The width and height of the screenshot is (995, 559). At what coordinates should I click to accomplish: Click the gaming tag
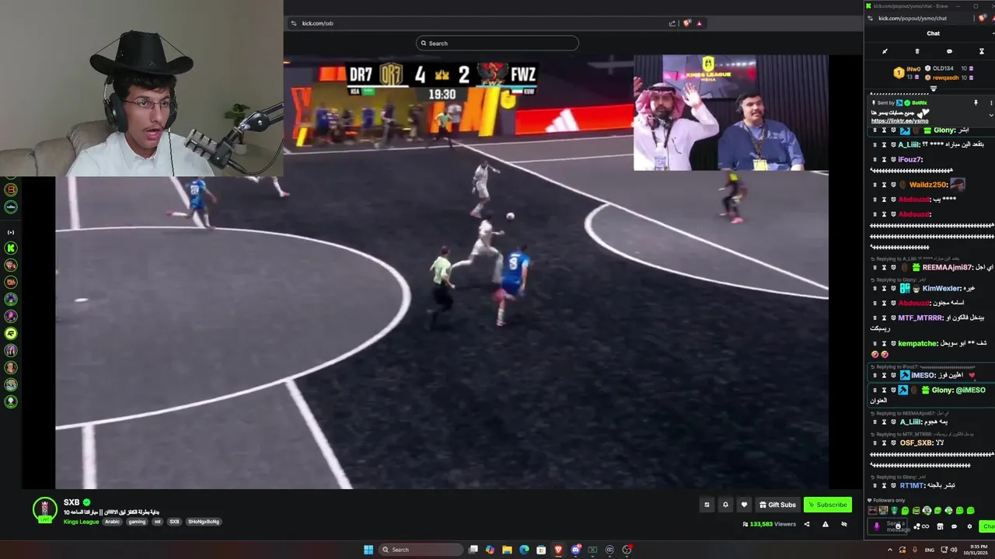click(x=137, y=522)
